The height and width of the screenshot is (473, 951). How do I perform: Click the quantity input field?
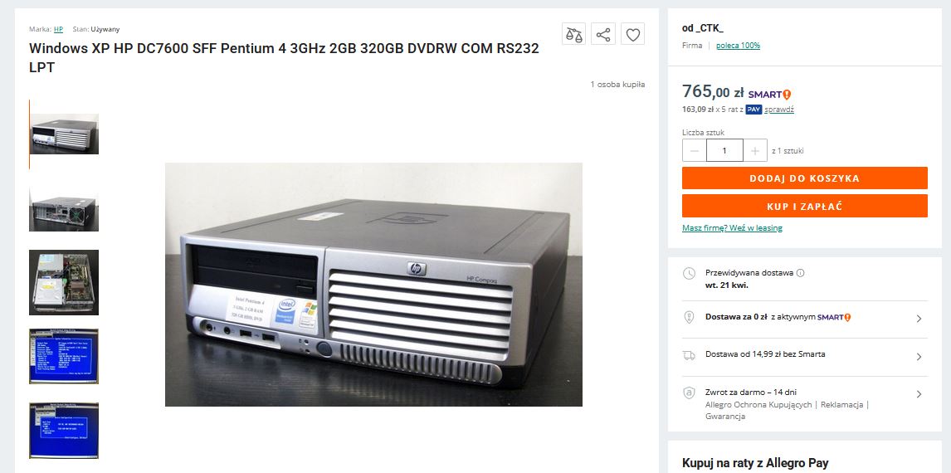[x=724, y=150]
